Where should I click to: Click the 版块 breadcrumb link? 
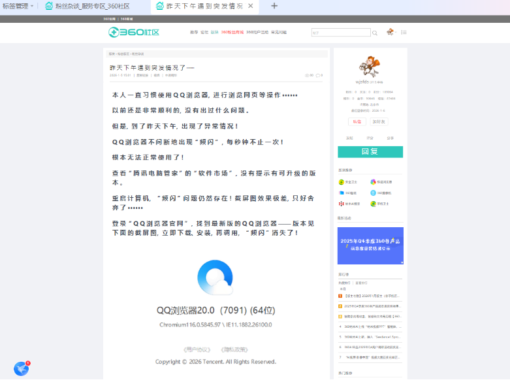click(112, 54)
